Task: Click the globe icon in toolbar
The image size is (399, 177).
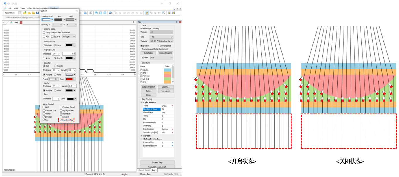Action: [110, 13]
